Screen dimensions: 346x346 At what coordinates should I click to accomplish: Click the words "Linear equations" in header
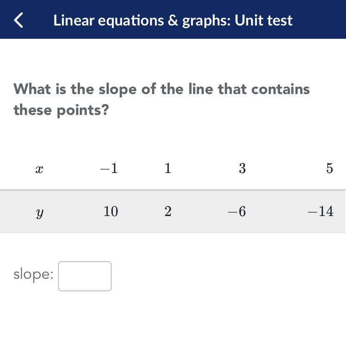[x=109, y=20]
